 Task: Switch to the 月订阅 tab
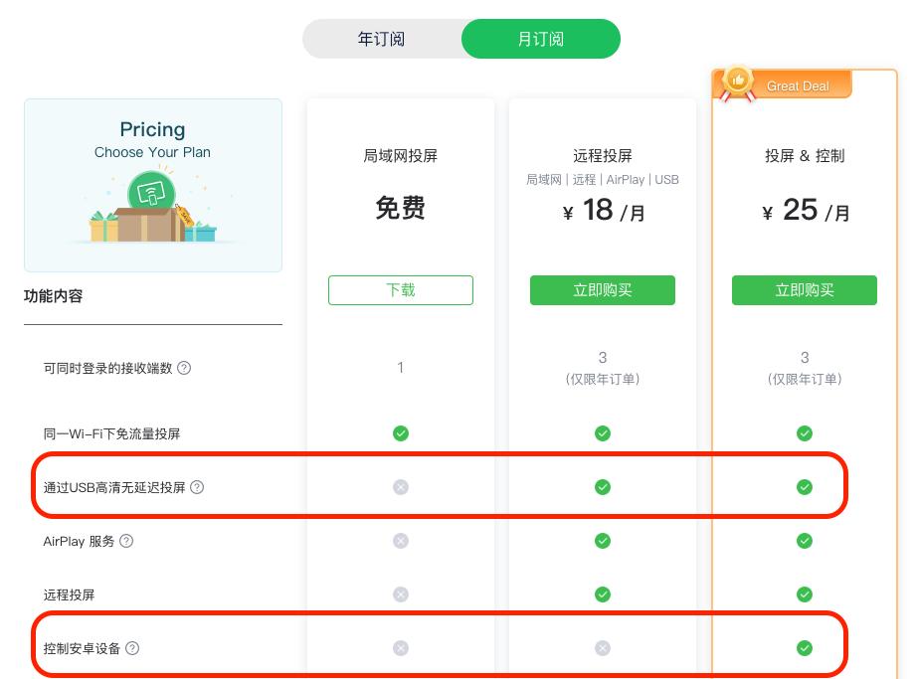pyautogui.click(x=540, y=38)
